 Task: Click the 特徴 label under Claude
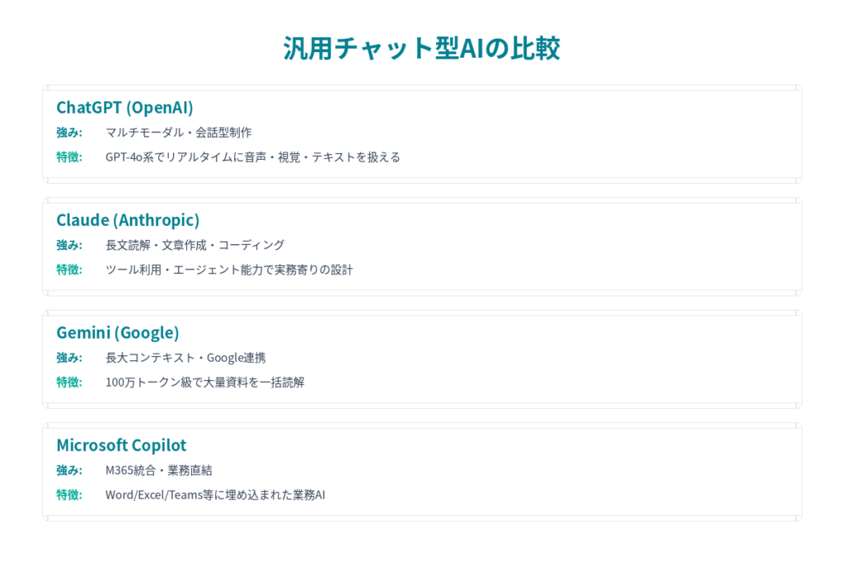click(x=69, y=270)
